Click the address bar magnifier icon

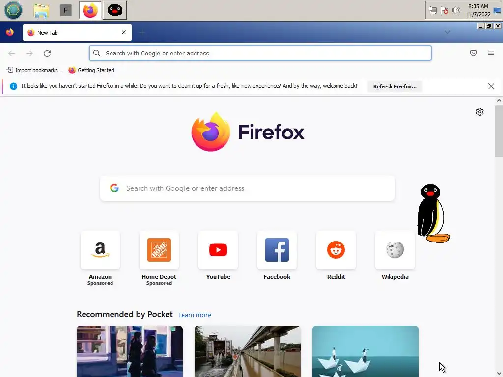(97, 53)
